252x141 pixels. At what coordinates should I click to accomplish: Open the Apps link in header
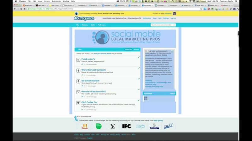pos(155,18)
